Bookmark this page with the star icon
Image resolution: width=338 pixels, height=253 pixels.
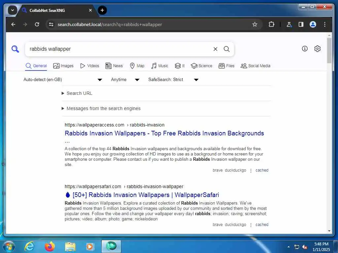254,24
